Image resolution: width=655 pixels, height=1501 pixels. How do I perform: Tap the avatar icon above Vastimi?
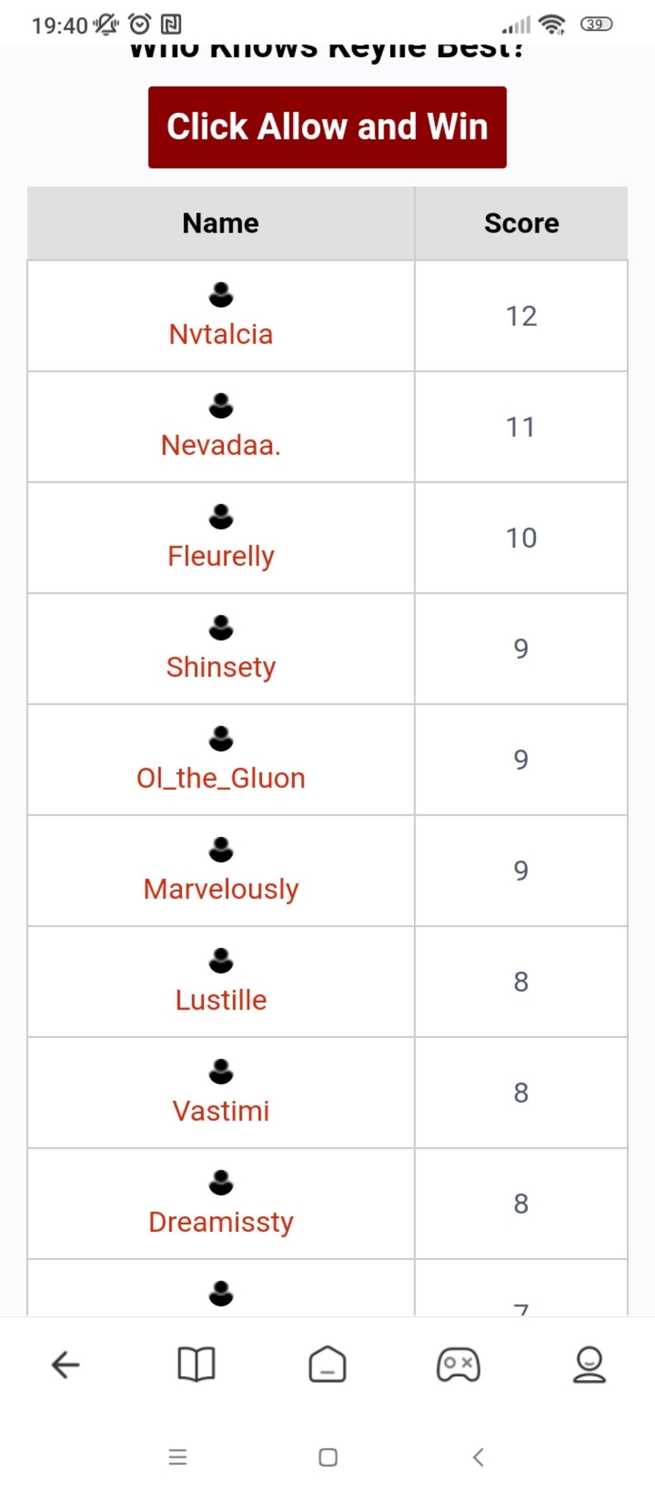221,1072
